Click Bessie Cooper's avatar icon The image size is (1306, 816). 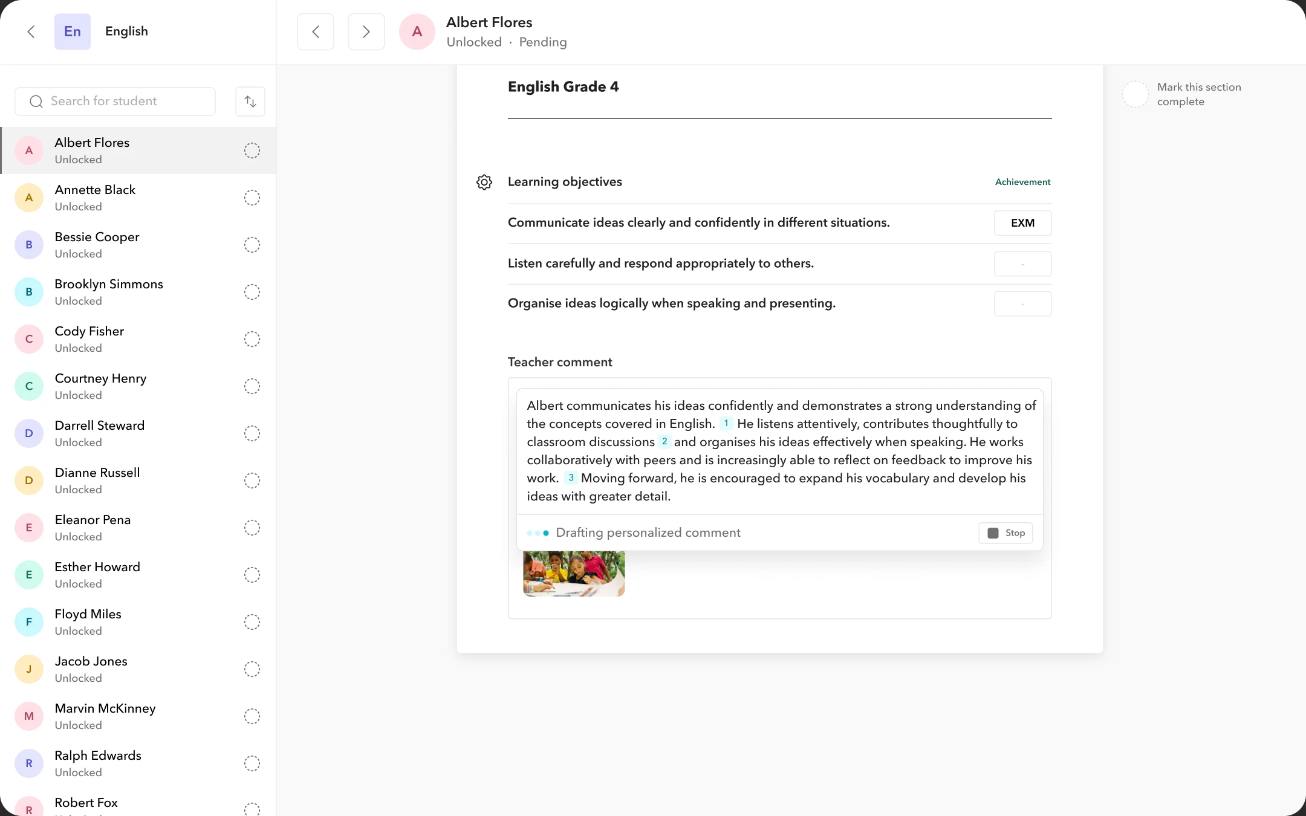click(x=29, y=245)
